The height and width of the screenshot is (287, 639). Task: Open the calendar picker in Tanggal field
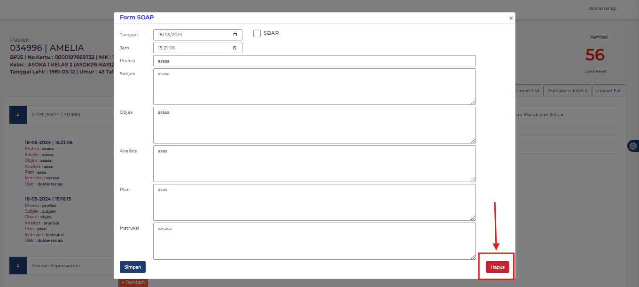[235, 35]
